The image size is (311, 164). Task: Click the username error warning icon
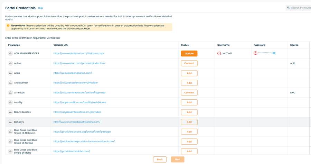click(x=219, y=53)
